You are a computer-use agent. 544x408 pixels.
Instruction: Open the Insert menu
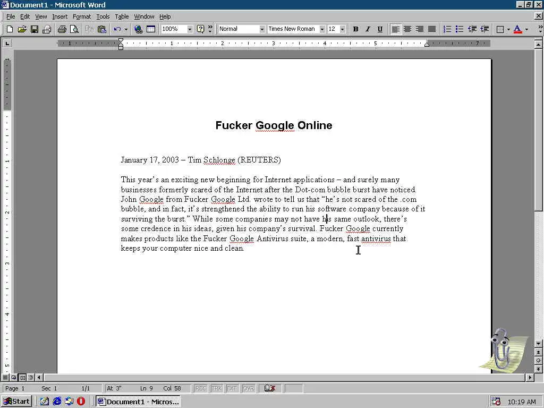[x=59, y=16]
